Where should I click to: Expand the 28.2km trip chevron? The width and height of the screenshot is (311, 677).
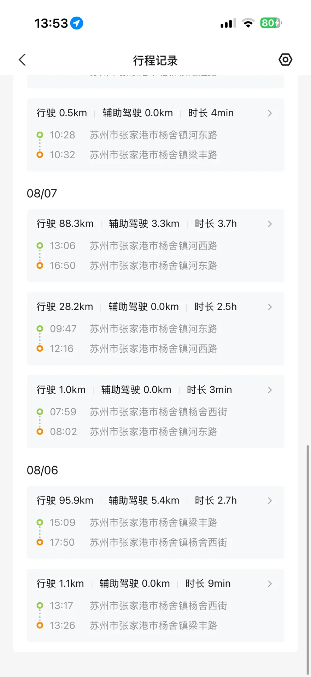point(270,307)
